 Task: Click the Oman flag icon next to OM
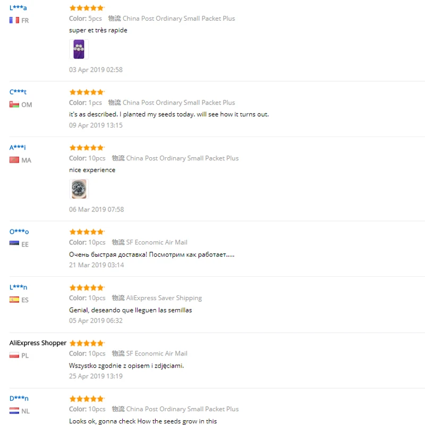point(14,104)
